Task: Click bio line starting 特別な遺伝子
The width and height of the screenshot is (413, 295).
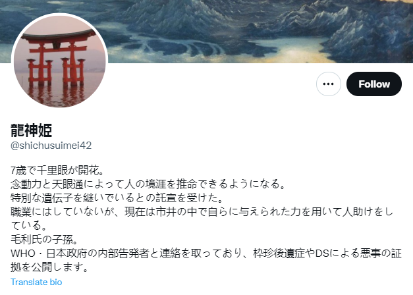Action: tap(117, 198)
